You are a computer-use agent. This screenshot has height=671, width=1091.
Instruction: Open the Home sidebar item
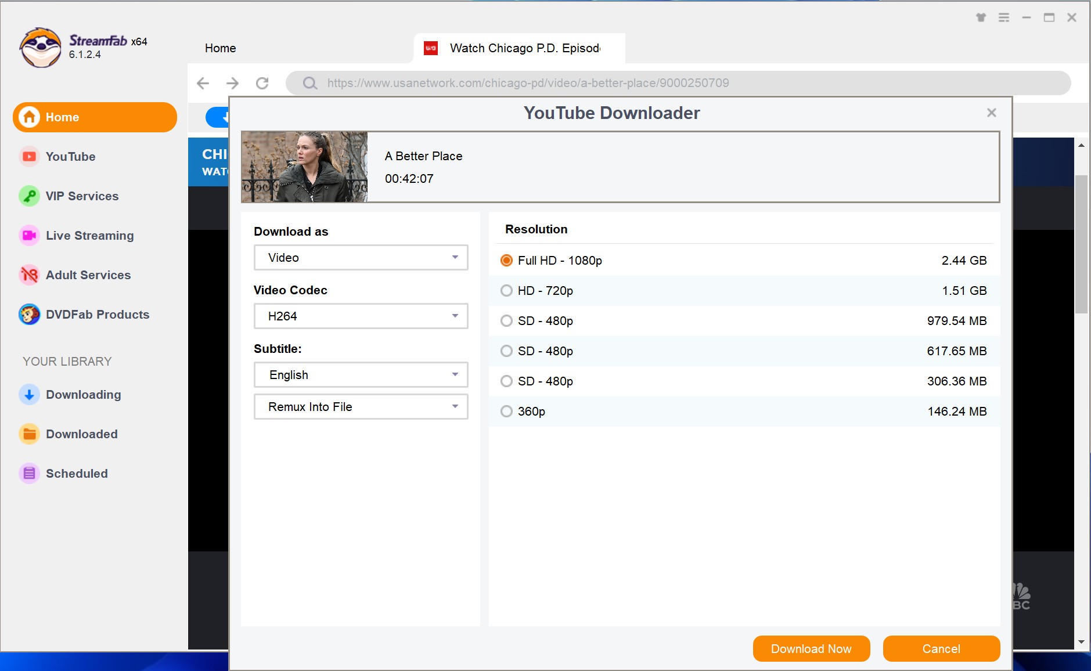coord(95,117)
